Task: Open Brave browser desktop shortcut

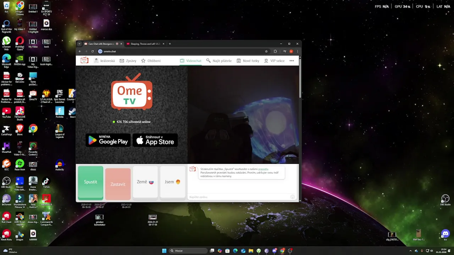Action: (x=20, y=130)
